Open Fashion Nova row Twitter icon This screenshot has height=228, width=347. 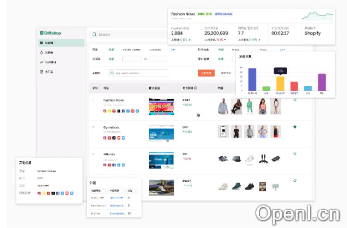point(128,111)
